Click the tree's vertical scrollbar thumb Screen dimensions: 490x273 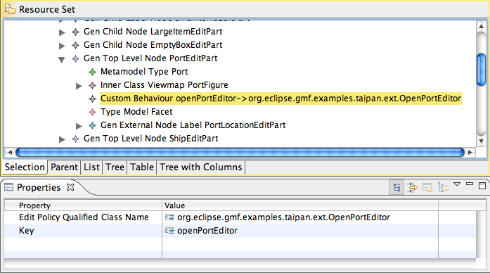point(482,70)
